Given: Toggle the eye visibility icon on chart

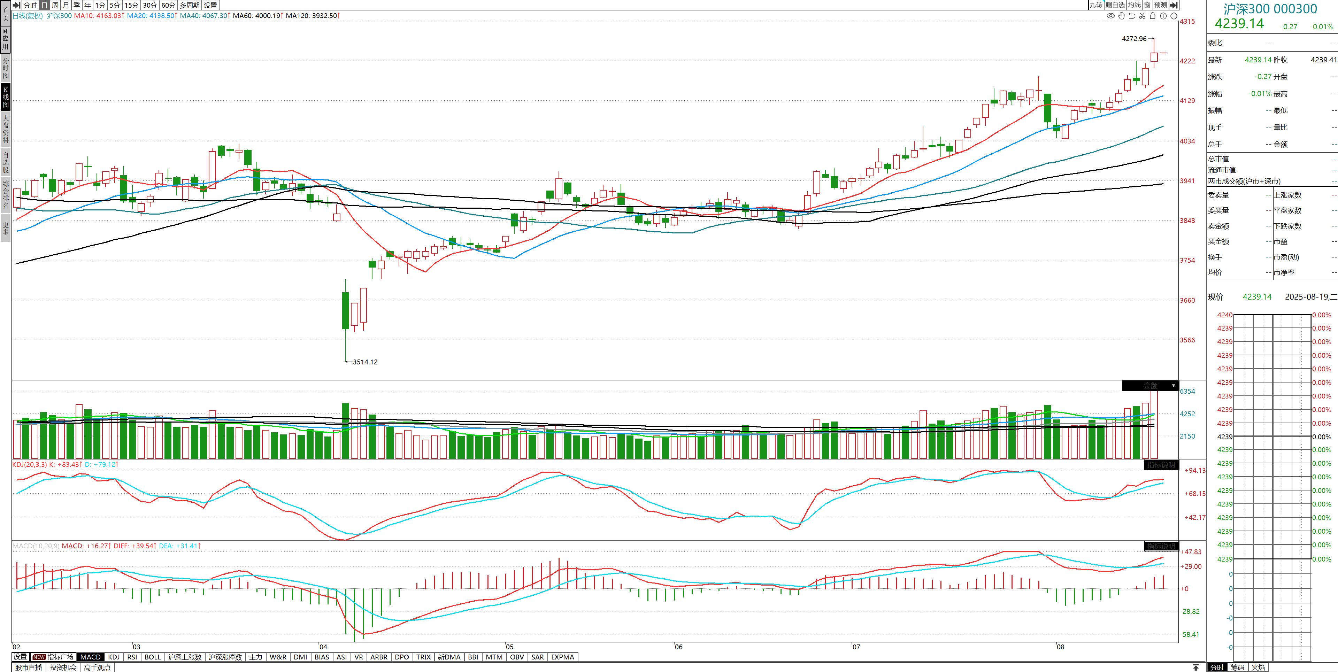Looking at the screenshot, I should tap(1110, 16).
